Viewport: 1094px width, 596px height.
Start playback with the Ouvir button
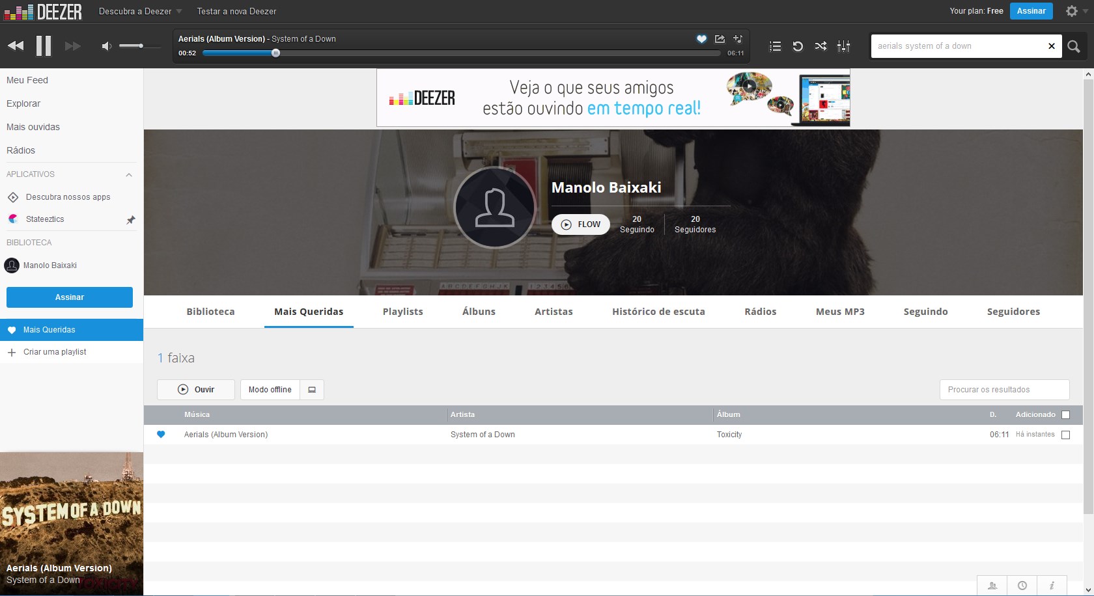(195, 389)
